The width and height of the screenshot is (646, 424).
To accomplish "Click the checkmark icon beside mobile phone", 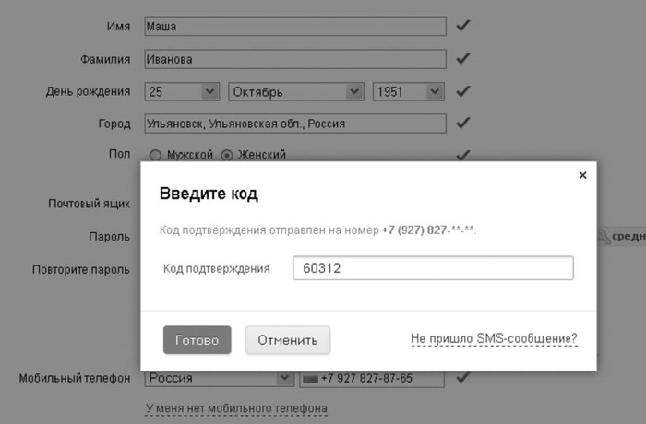I will coord(463,377).
